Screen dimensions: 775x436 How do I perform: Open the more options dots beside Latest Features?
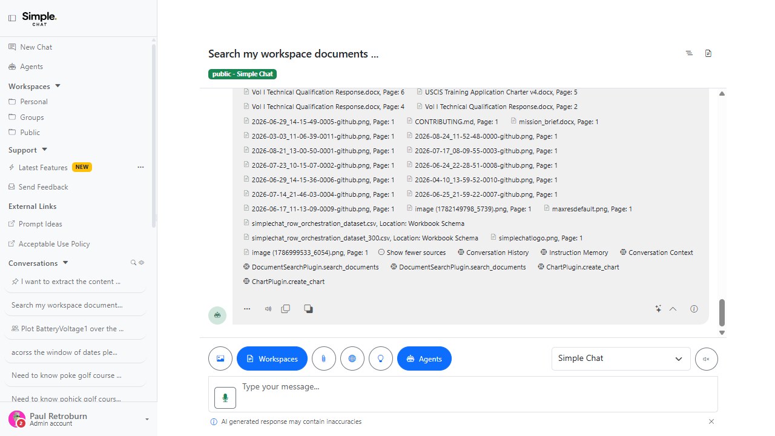(140, 168)
